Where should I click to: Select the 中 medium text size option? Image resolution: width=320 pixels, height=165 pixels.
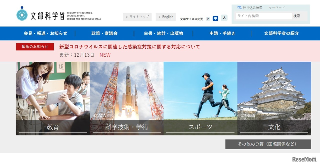click(x=215, y=18)
